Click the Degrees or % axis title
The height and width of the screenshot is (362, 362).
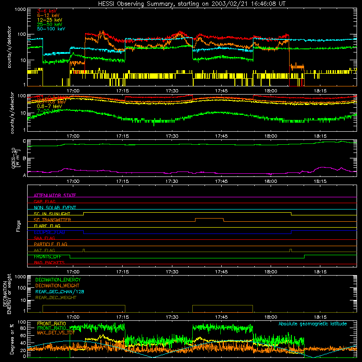(x=12, y=339)
